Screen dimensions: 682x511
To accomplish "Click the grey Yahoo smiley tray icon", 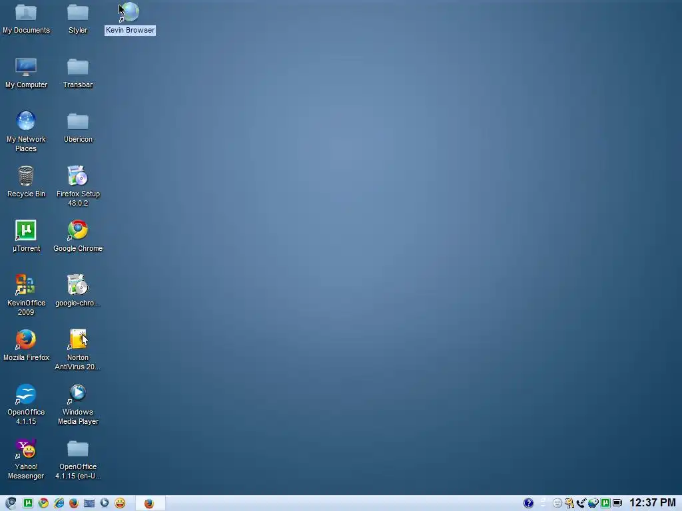I will tap(557, 503).
